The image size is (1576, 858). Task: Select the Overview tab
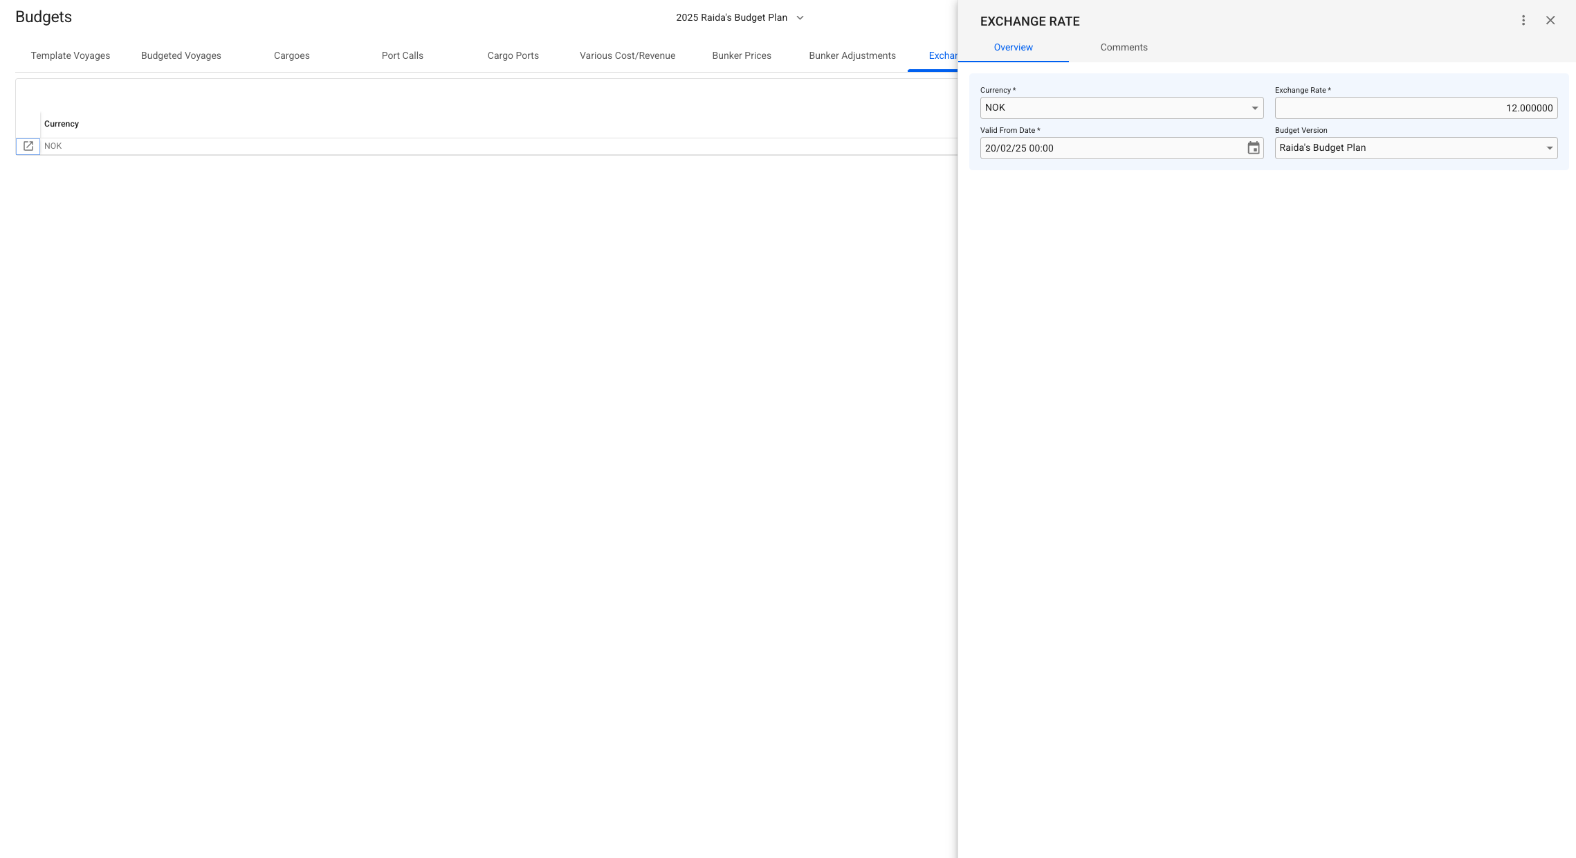(1013, 48)
